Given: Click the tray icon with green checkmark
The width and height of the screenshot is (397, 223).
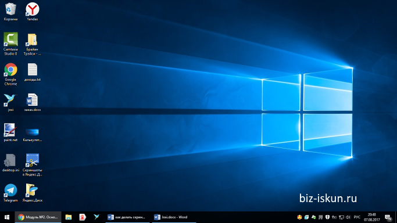Looking at the screenshot, I should tap(314, 217).
